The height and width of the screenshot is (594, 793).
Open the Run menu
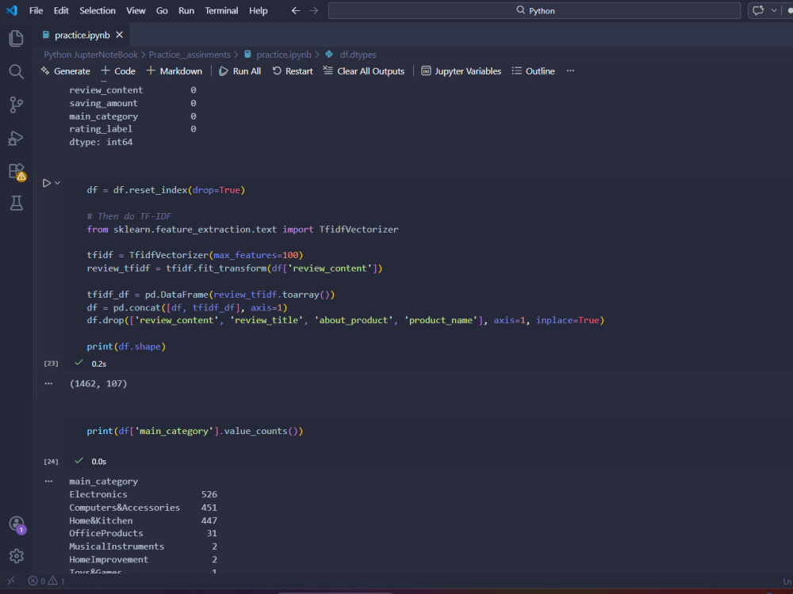186,10
